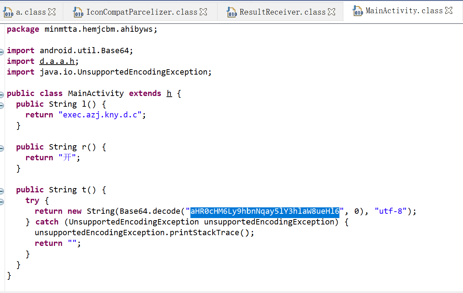Open the d.a.a.h import link
Viewport: 463px width, 293px height.
57,61
